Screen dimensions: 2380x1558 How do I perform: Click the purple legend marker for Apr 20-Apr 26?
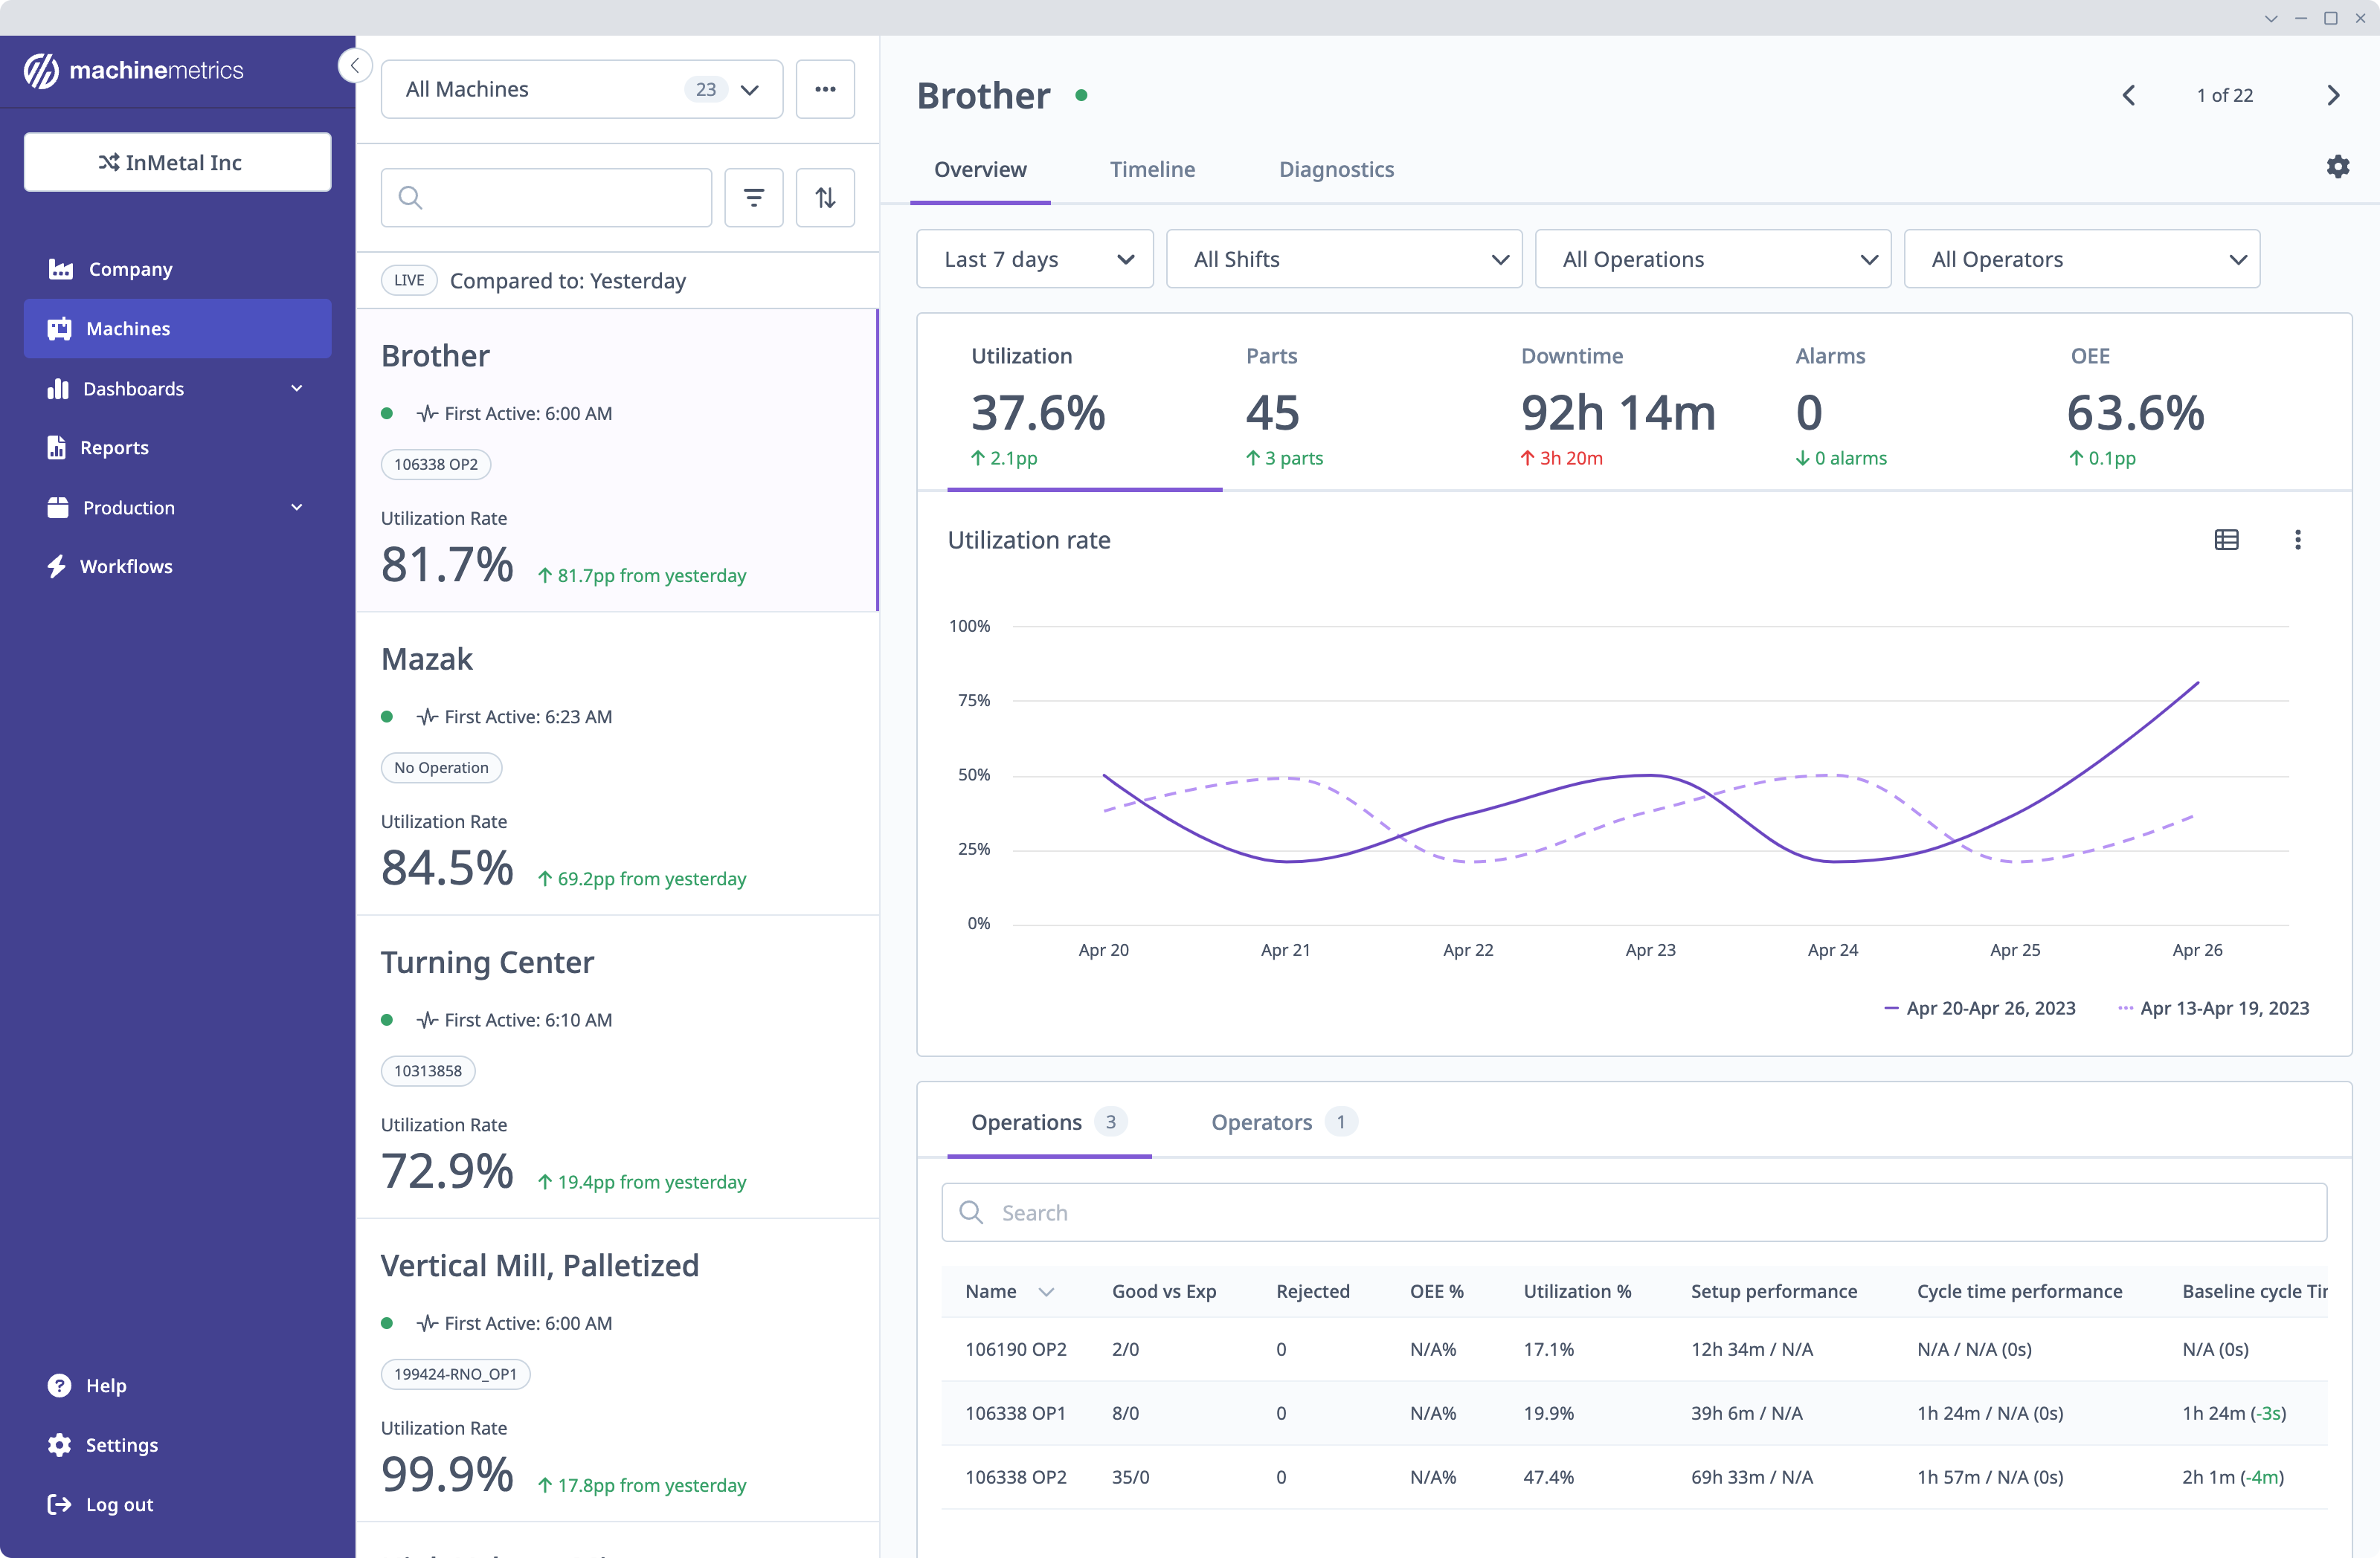click(x=1893, y=1007)
